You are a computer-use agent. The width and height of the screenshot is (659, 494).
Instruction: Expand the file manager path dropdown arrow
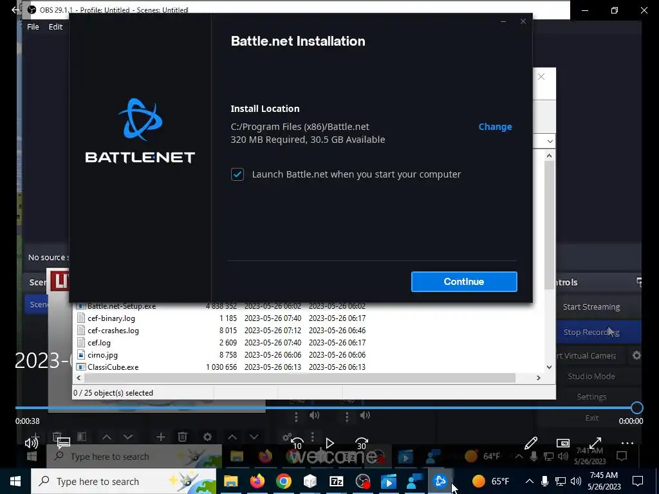(x=550, y=141)
